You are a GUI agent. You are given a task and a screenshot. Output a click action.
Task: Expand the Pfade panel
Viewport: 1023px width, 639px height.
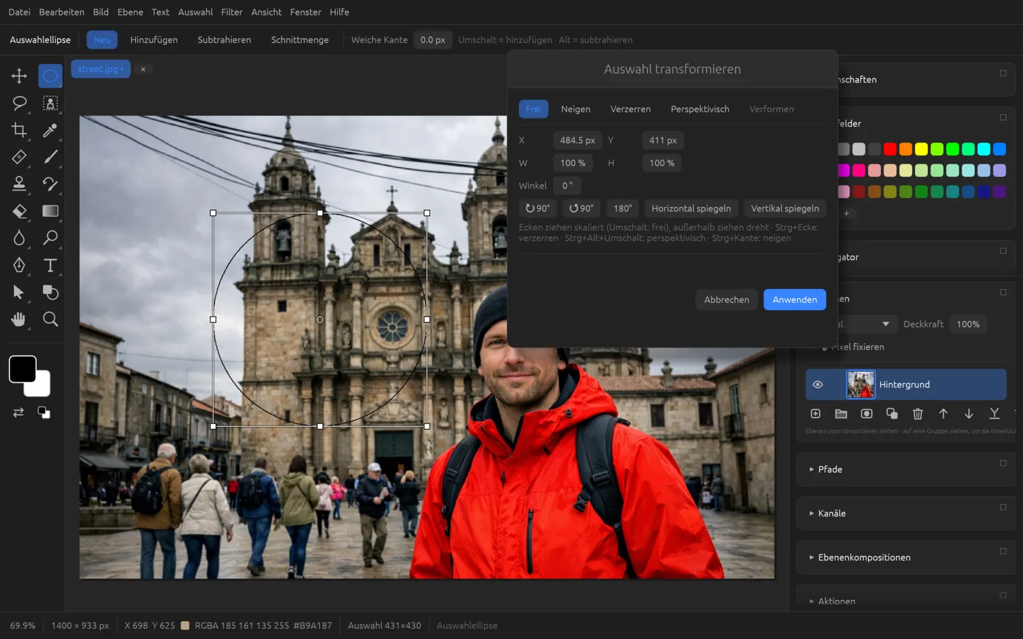tap(906, 469)
